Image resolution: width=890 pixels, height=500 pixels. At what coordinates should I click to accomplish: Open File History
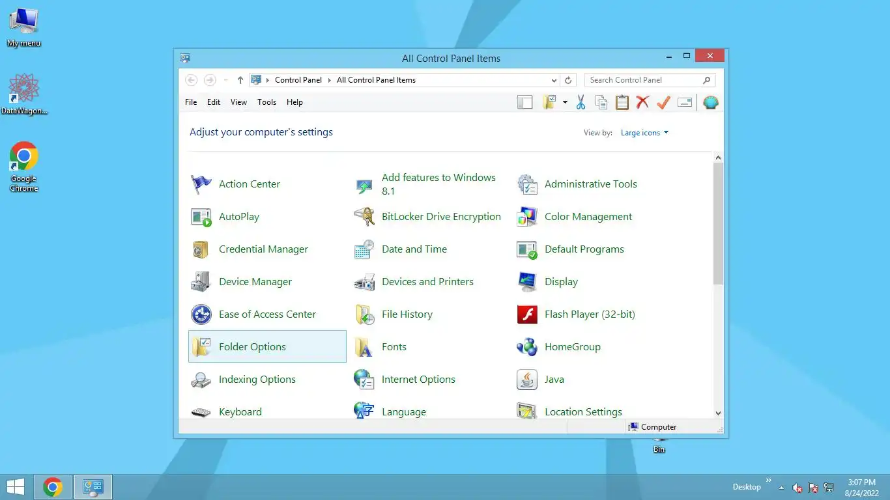393,314
